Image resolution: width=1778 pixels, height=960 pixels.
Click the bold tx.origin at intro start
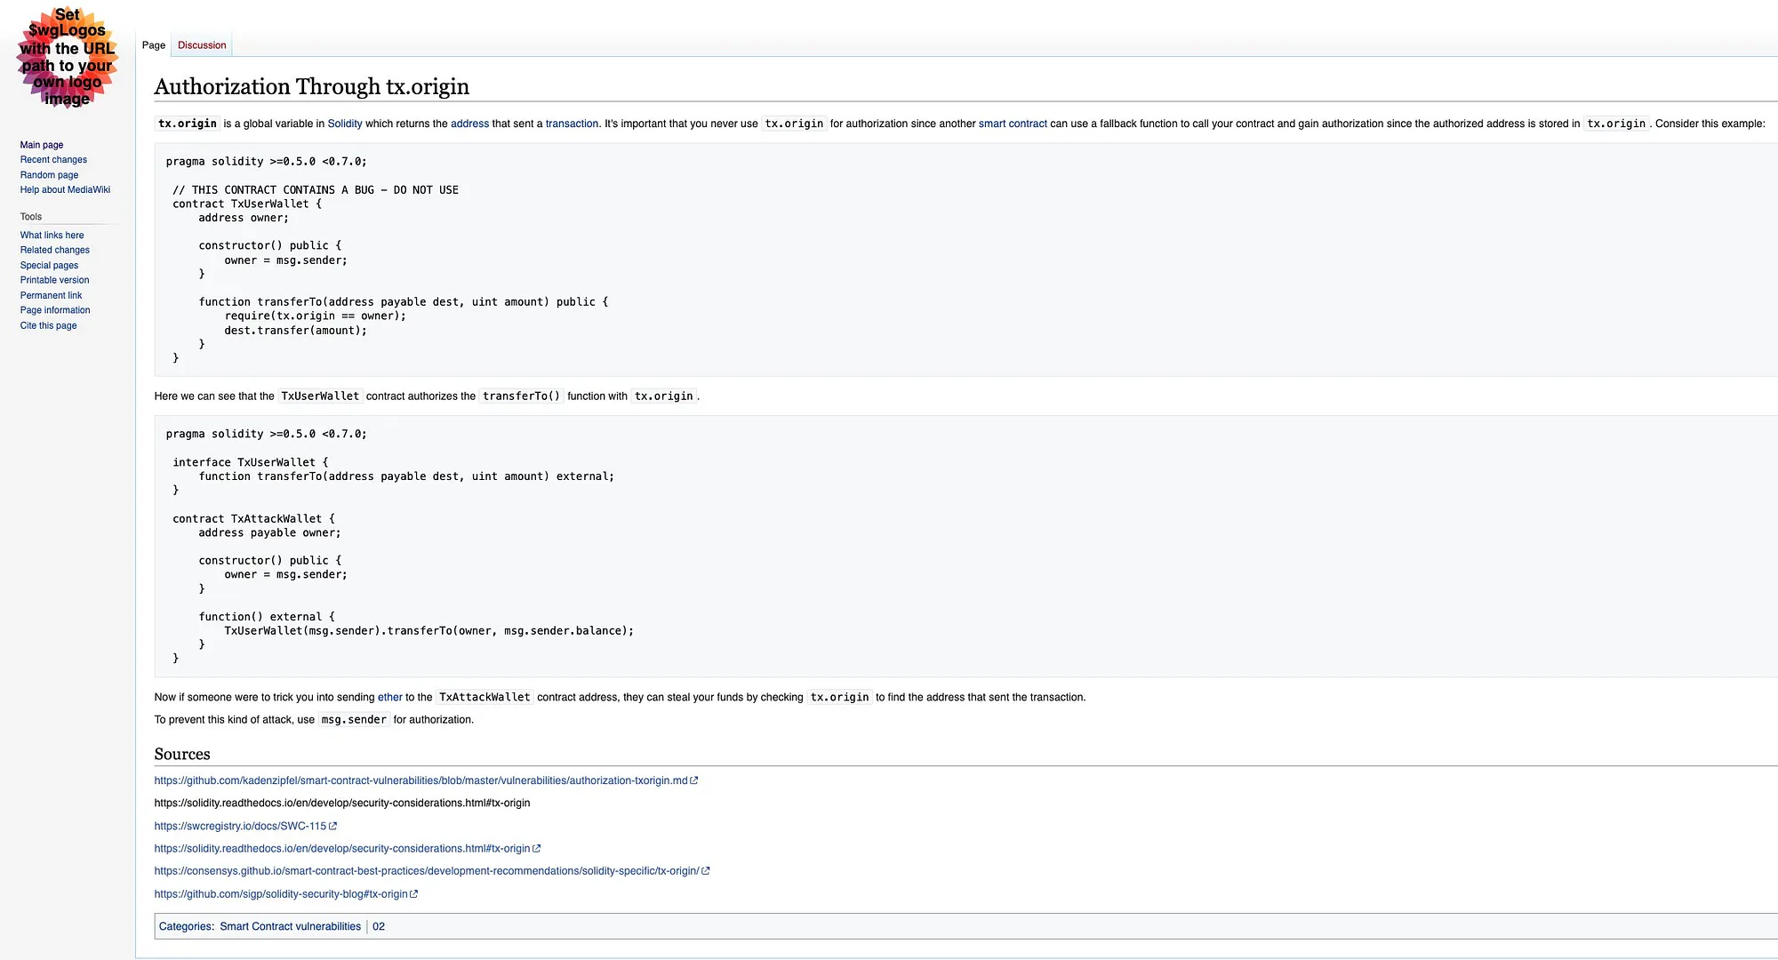pos(188,124)
